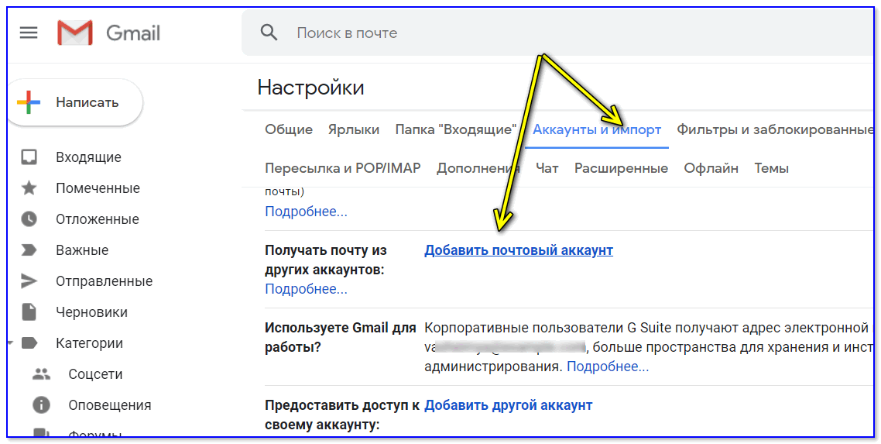Screen dimensions: 881x444
Task: Switch to the Ярлыки tab
Action: 354,130
